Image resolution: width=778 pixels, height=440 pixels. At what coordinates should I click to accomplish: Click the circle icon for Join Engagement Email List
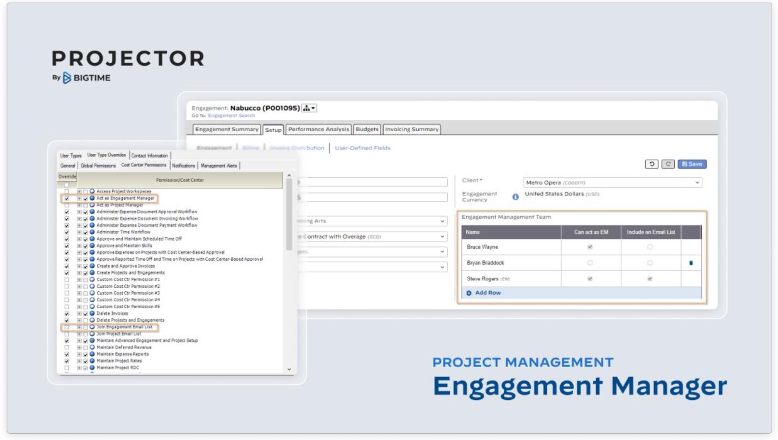click(x=92, y=327)
